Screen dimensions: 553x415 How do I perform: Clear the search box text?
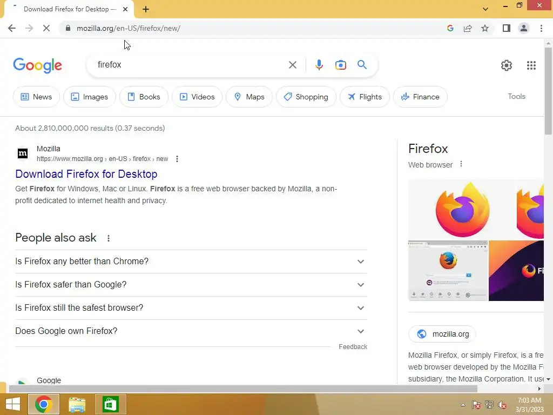(292, 65)
